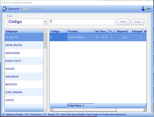
Task: Select the ALMONDEGA product cell
Action: coord(81,37)
